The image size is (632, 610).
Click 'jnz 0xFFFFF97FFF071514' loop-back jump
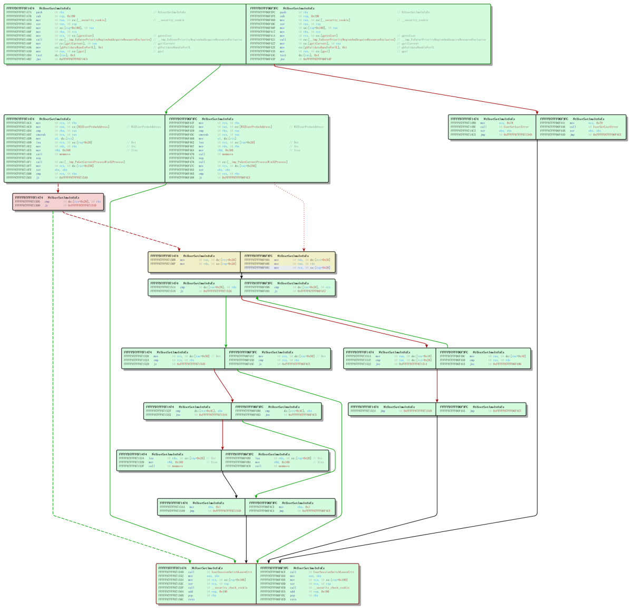386,364
